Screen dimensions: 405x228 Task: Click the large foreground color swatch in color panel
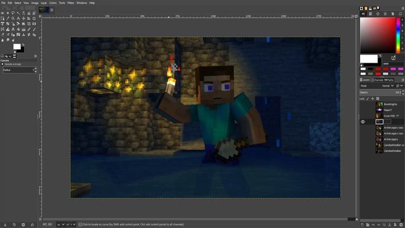pos(369,59)
